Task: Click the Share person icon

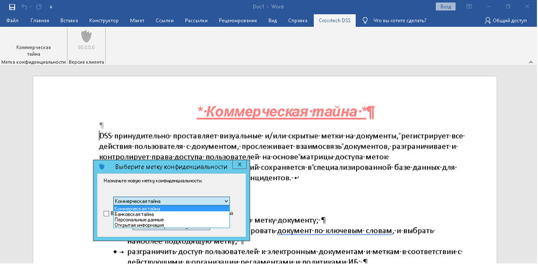Action: click(x=488, y=20)
